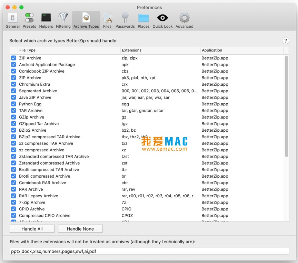Open the Helpers terminal icon pane
Image resolution: width=298 pixels, height=263 pixels.
click(x=46, y=21)
